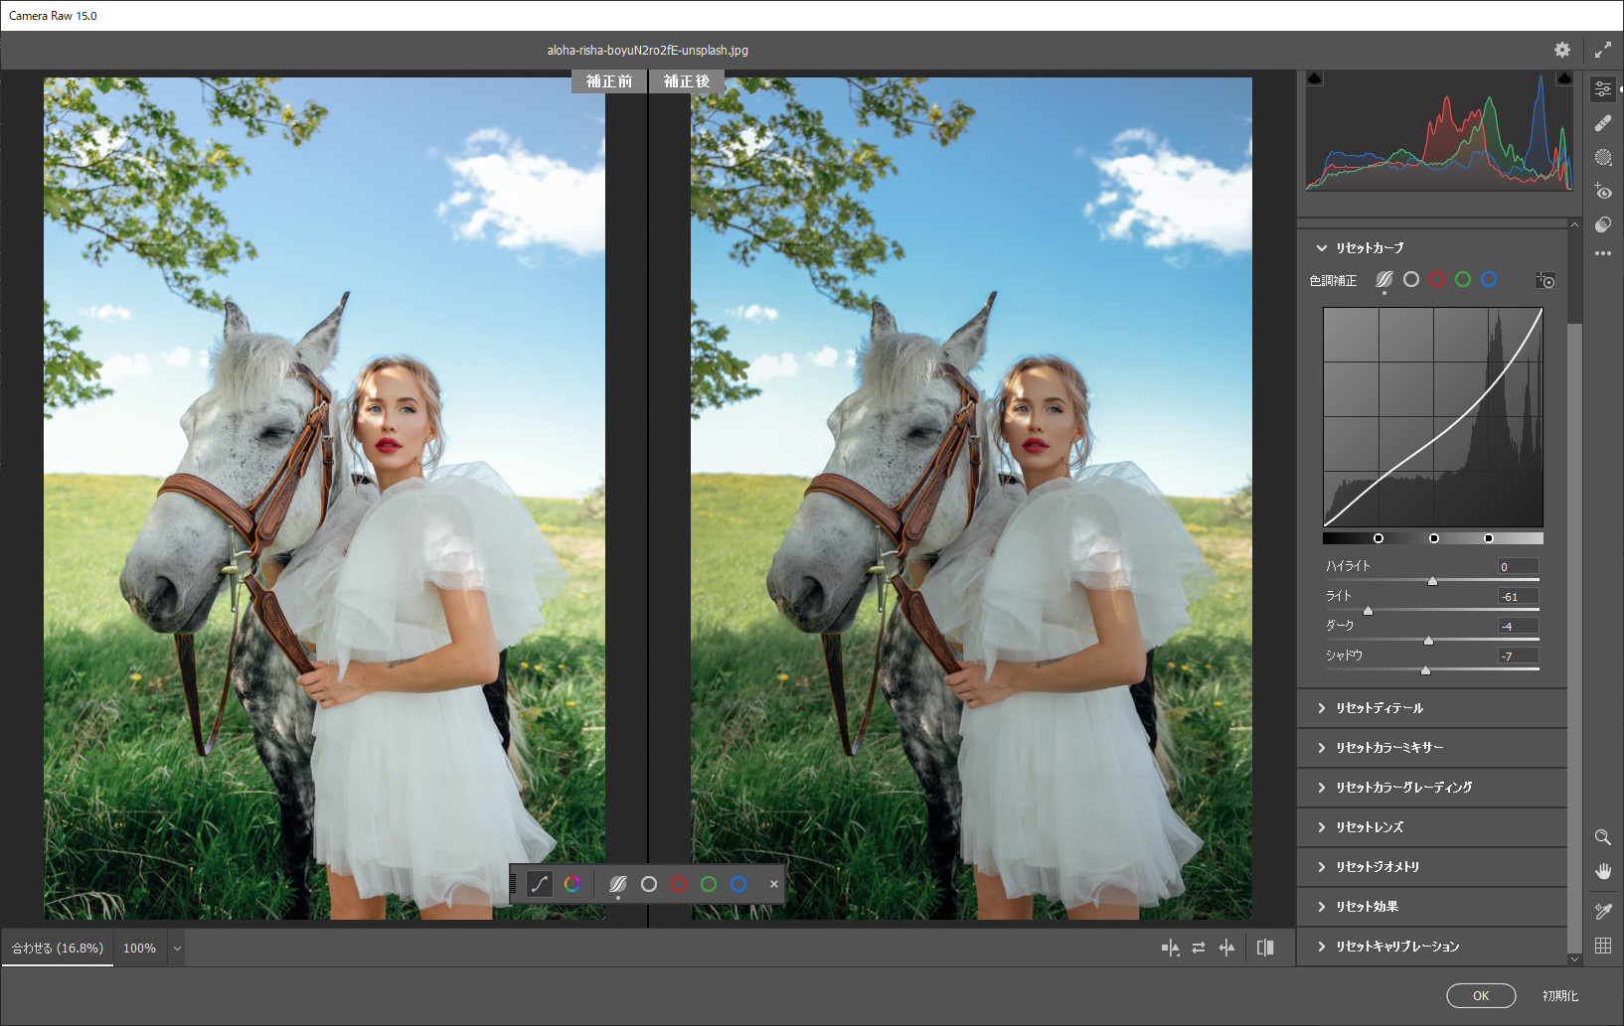This screenshot has height=1026, width=1624.
Task: Open the zoom level dropdown arrow
Action: tap(177, 949)
